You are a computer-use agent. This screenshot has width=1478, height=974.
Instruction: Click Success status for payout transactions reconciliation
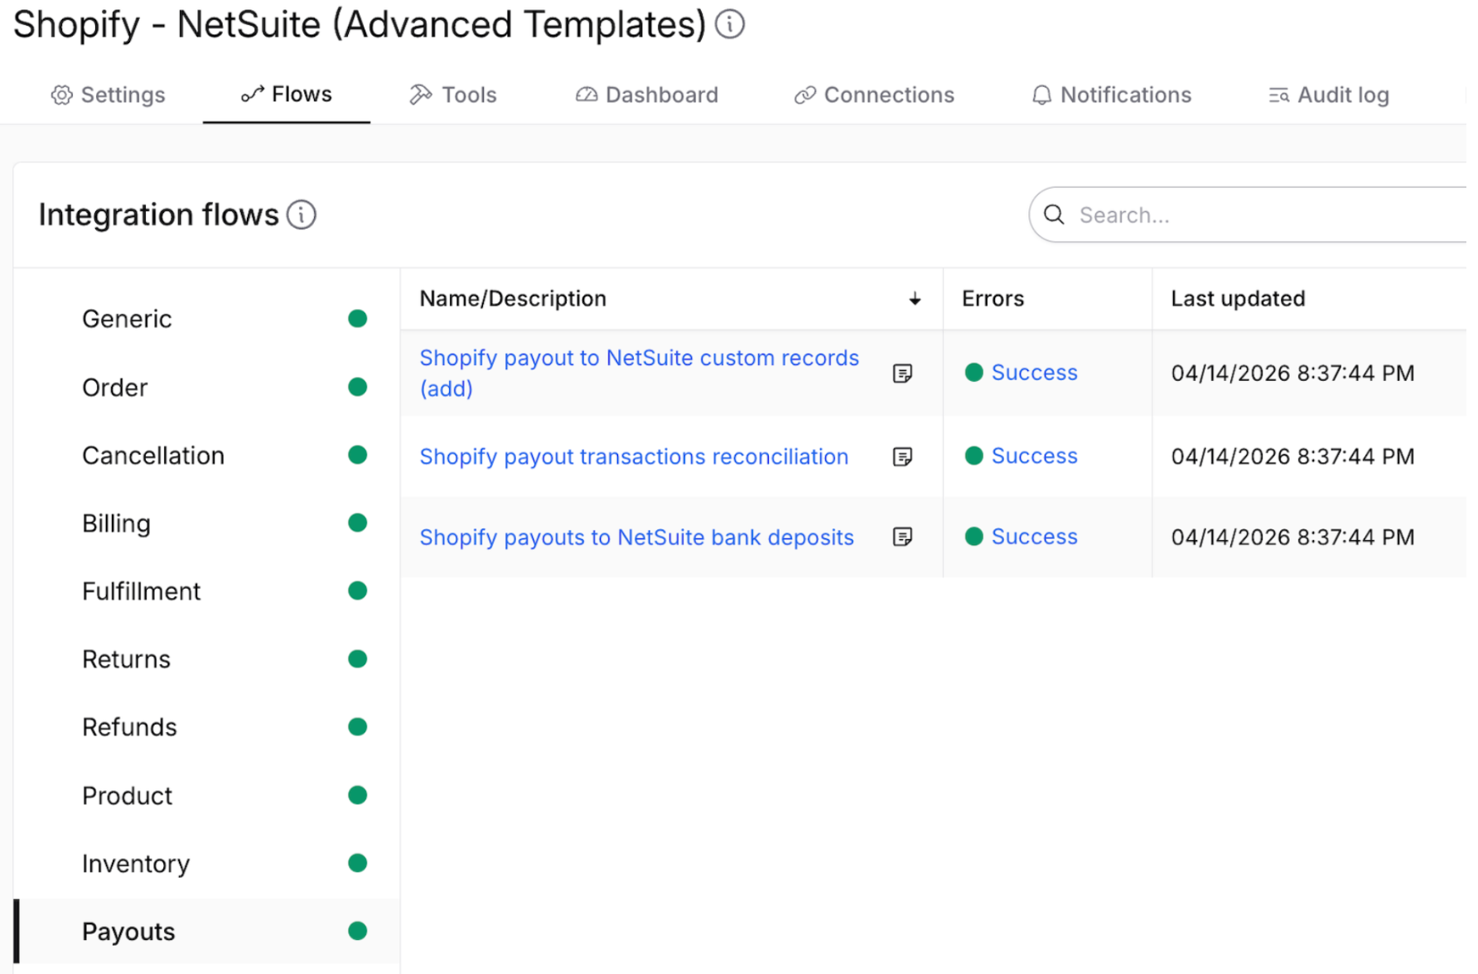click(x=1022, y=456)
